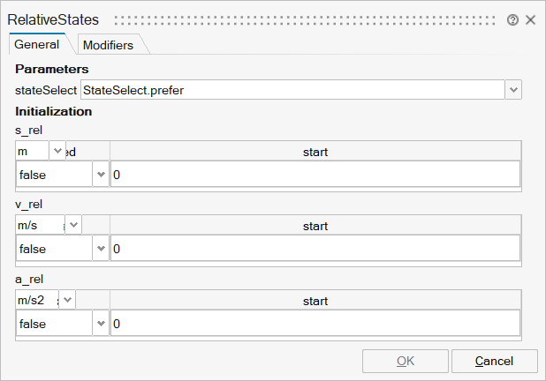Click the a_rel start column header
Screen dimensions: 546x381
click(x=315, y=301)
